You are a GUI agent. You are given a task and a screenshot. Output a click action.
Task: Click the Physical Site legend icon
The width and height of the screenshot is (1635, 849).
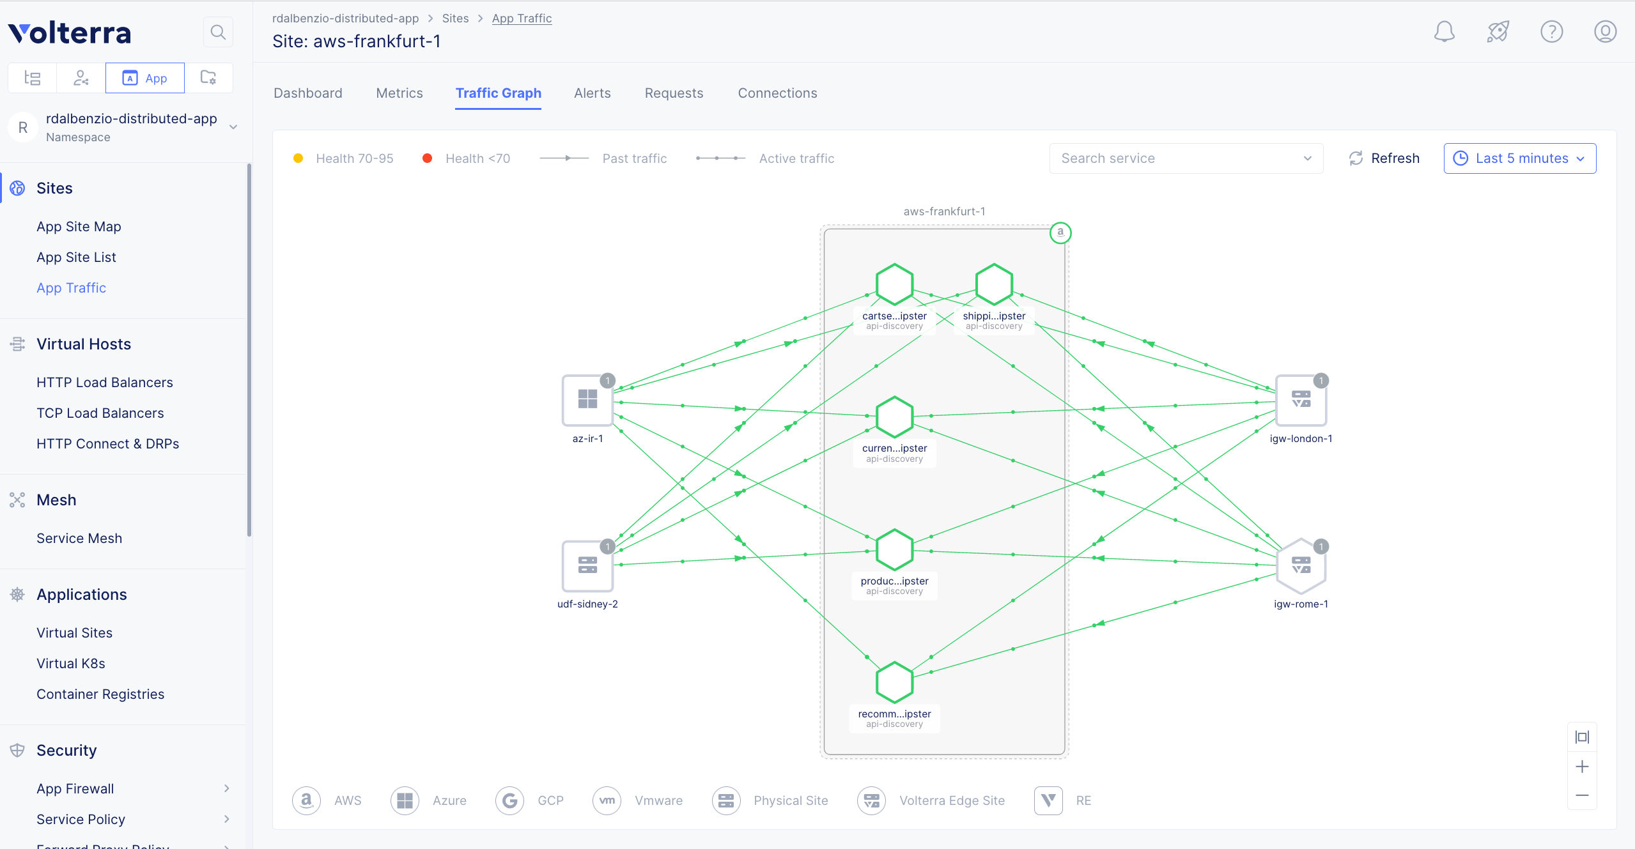click(726, 800)
